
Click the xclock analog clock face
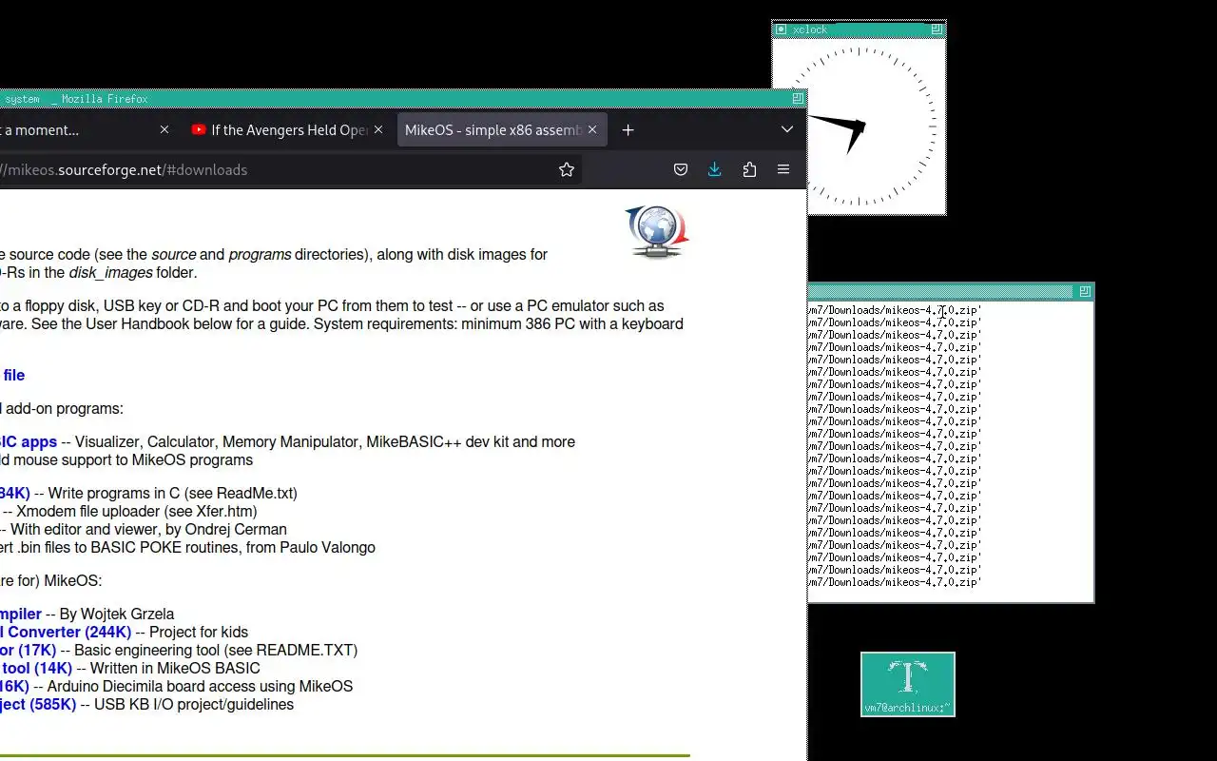pos(859,126)
